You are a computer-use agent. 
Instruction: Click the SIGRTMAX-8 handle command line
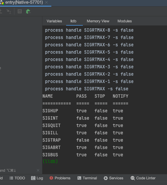(x=89, y=30)
